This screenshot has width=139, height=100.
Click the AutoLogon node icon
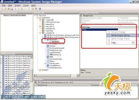[x=48, y=39]
